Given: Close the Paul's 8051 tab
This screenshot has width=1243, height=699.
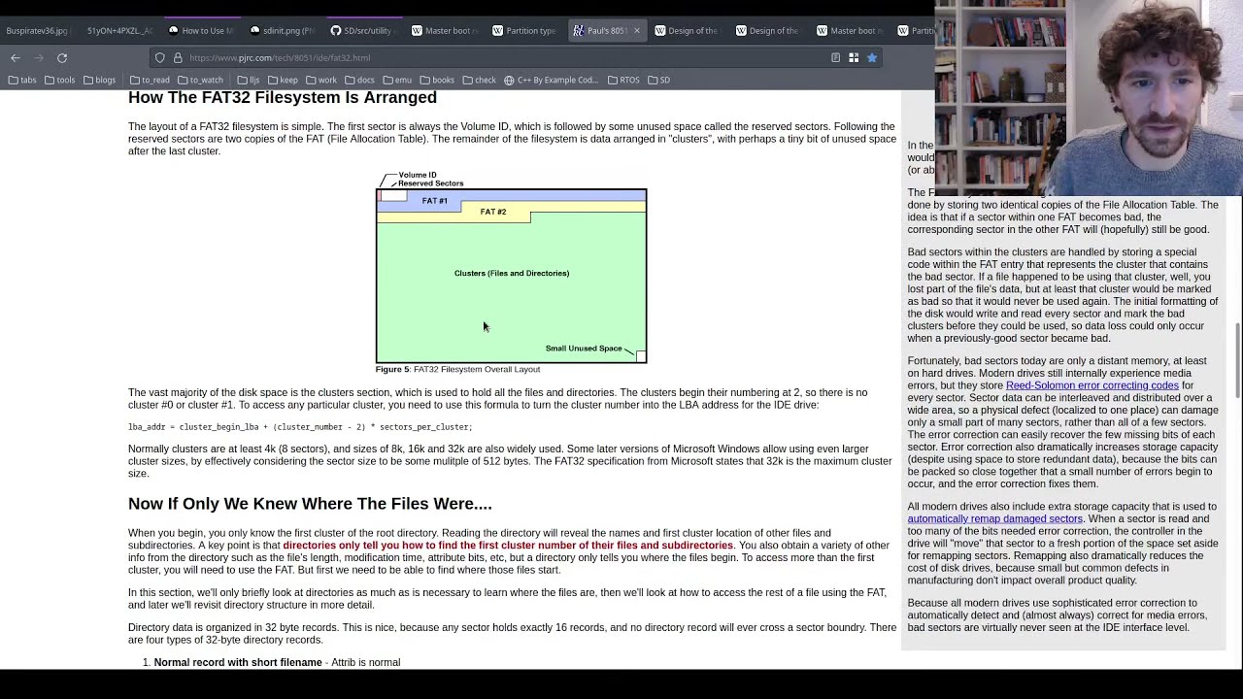Looking at the screenshot, I should click(637, 31).
